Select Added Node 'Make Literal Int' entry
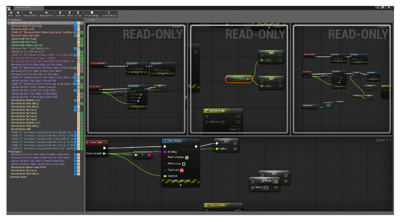The height and width of the screenshot is (222, 401). click(x=27, y=45)
